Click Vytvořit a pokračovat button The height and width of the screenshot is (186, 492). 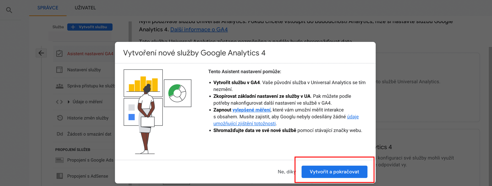tap(334, 172)
